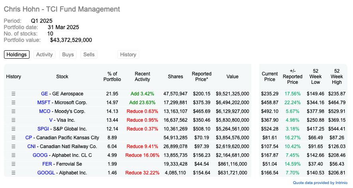
Task: Open the GOOGL ticker link
Action: point(46,173)
